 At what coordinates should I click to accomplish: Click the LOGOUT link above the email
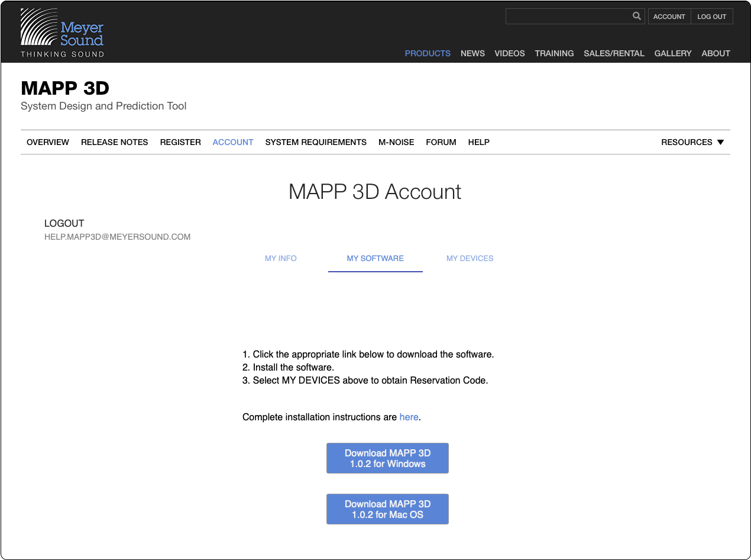64,223
